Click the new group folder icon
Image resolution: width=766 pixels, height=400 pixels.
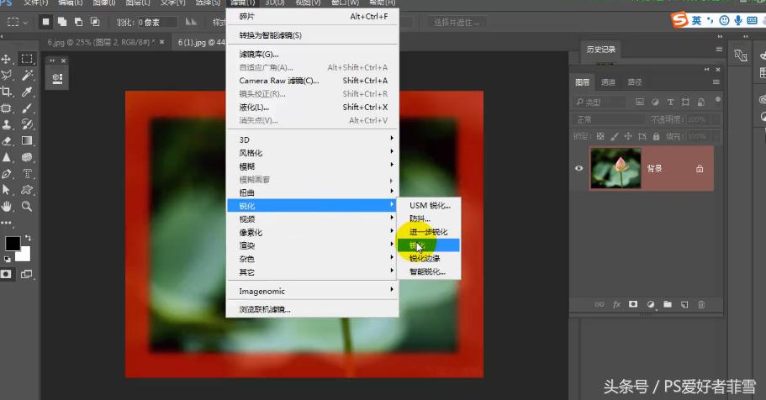coord(668,304)
